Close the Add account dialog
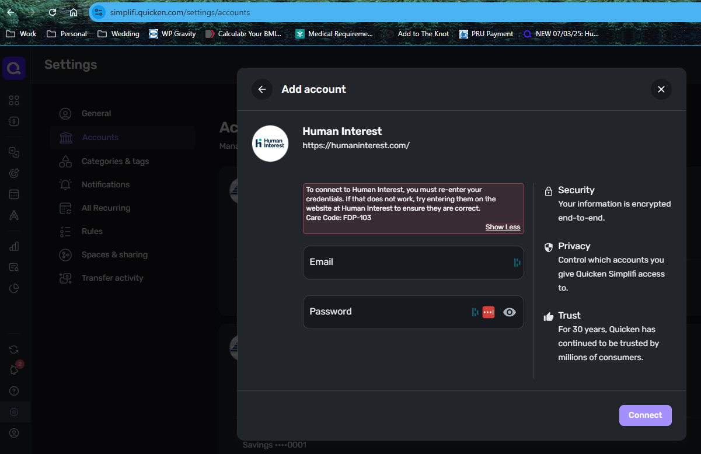This screenshot has width=701, height=454. pos(661,89)
